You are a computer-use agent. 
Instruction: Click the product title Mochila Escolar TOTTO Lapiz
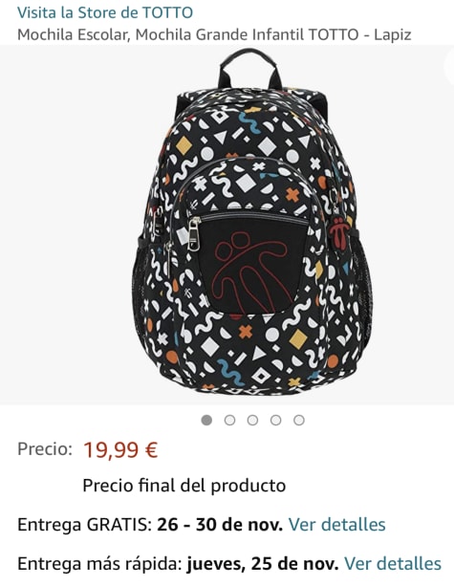[214, 34]
